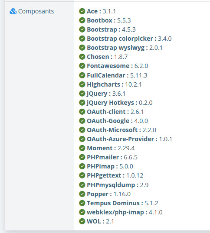Viewport: 210px width, 233px height.
Task: Select the Composants section label
Action: pos(36,11)
